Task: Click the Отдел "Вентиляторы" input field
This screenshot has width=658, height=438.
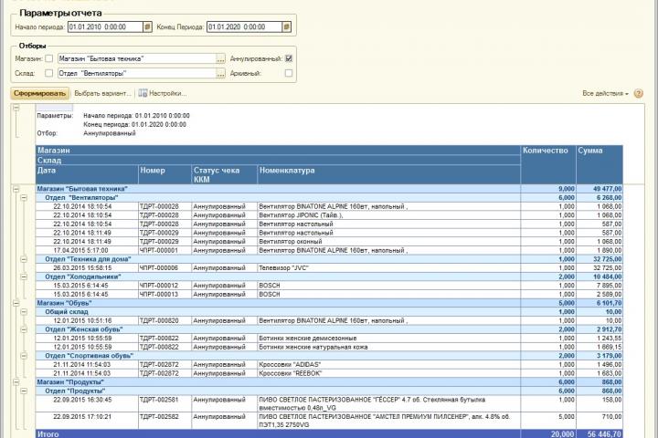Action: (137, 73)
